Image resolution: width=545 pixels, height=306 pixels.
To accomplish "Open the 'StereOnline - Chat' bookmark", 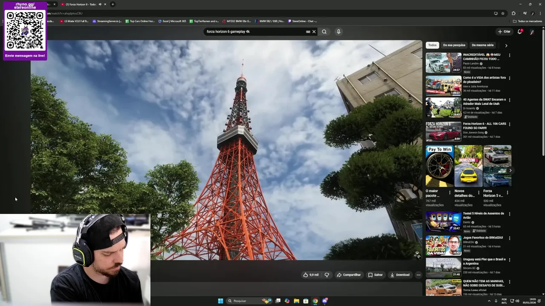I will point(302,21).
